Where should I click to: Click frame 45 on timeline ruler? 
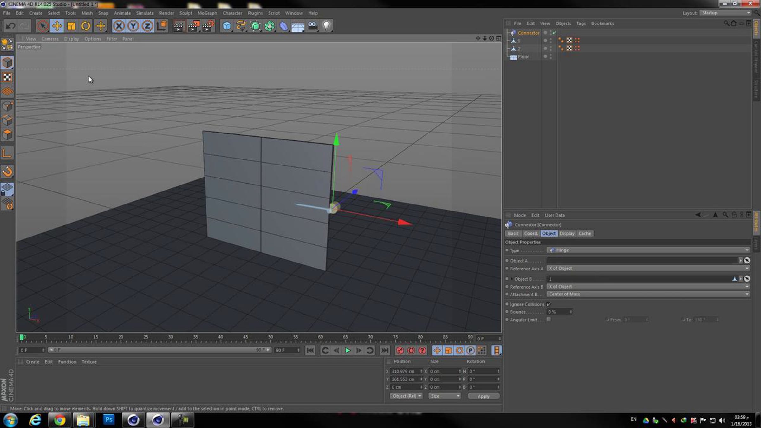coord(245,337)
